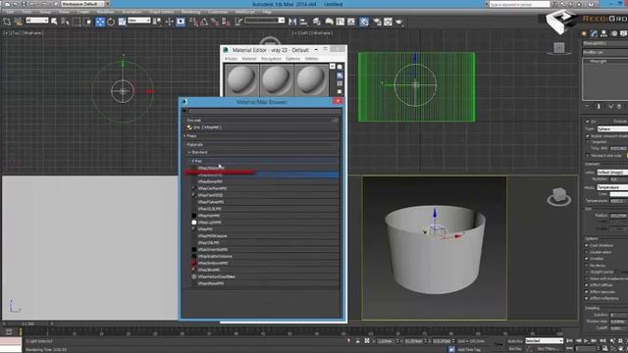Activate the Select and Rotate tool

tap(111, 22)
